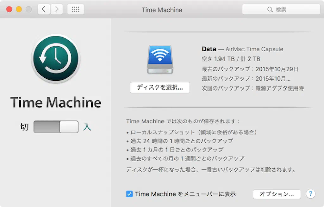The height and width of the screenshot is (207, 324).
Task: Show all preferences via the grid button
Action: pyautogui.click(x=76, y=9)
